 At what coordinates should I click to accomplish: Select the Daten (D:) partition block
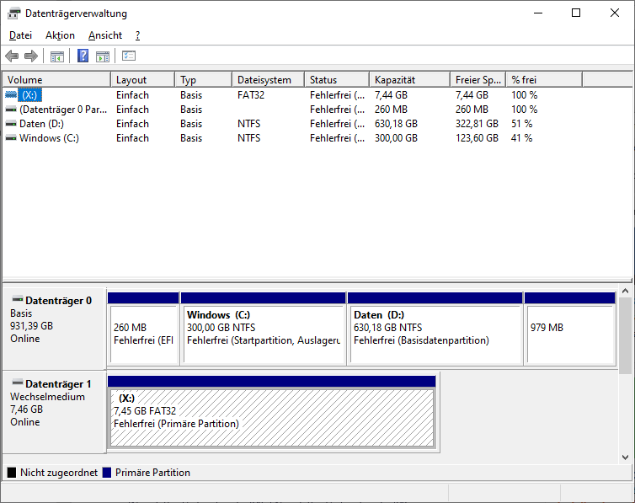click(435, 329)
